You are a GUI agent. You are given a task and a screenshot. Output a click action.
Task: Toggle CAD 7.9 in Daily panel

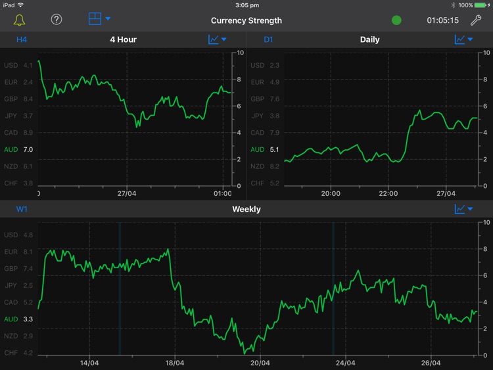point(265,133)
